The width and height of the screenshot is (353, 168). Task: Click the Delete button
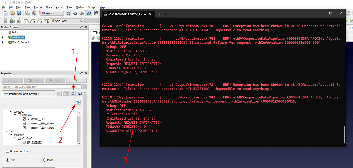point(55,80)
